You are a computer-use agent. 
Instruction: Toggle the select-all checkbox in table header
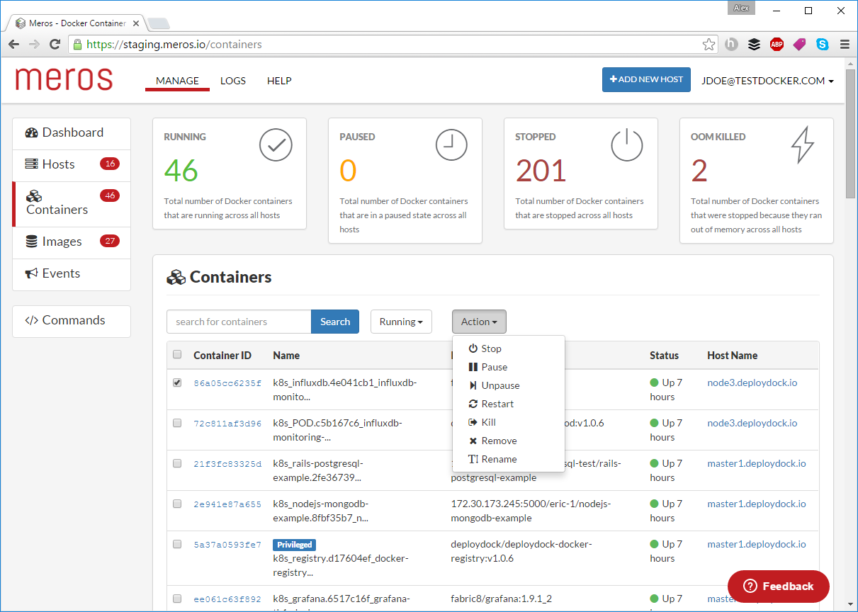click(177, 355)
